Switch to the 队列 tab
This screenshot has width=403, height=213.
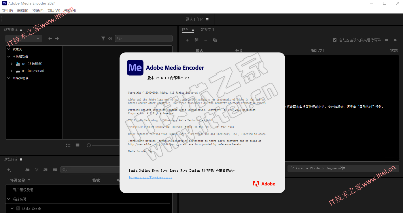coord(186,30)
